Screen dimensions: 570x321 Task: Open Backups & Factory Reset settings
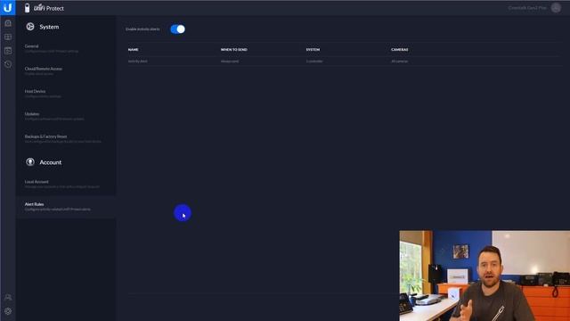pyautogui.click(x=65, y=139)
